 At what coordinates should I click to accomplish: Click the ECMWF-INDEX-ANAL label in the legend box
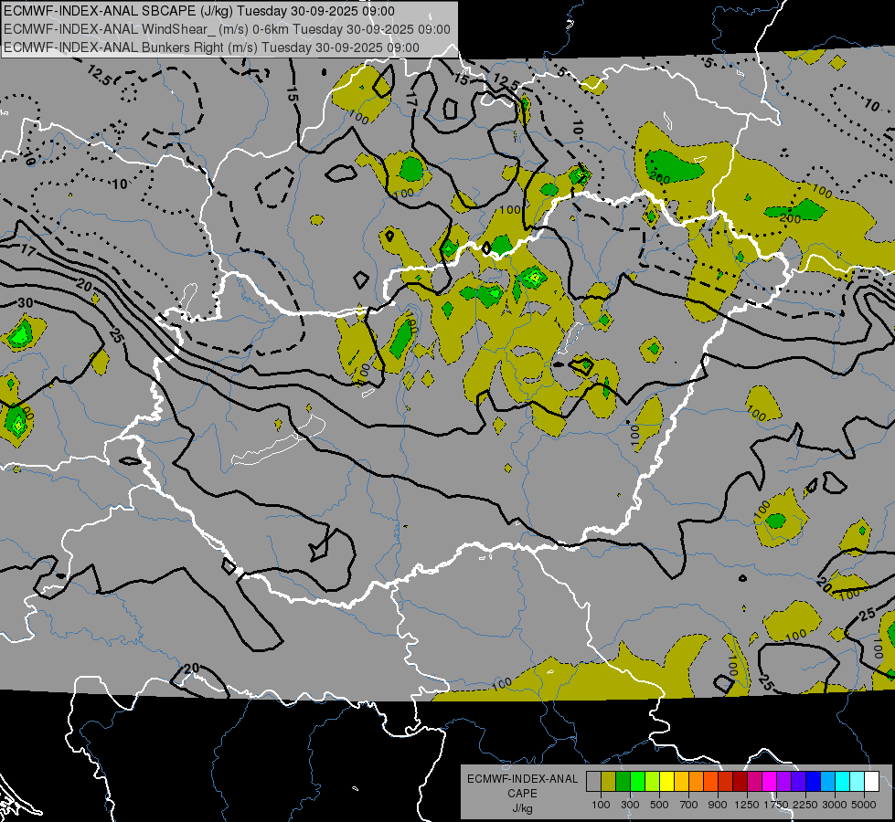tap(522, 779)
